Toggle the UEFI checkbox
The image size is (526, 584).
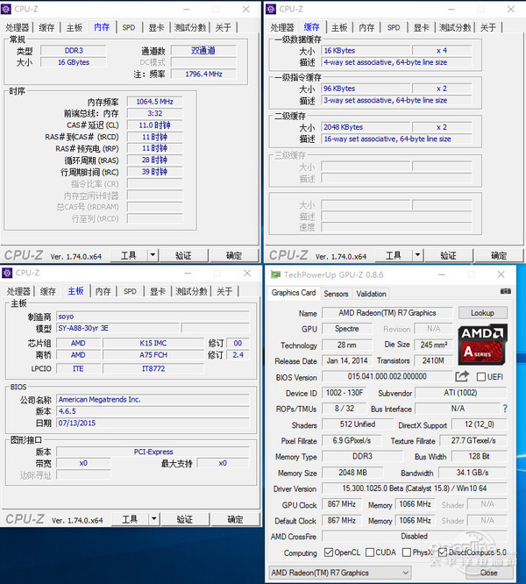point(481,377)
